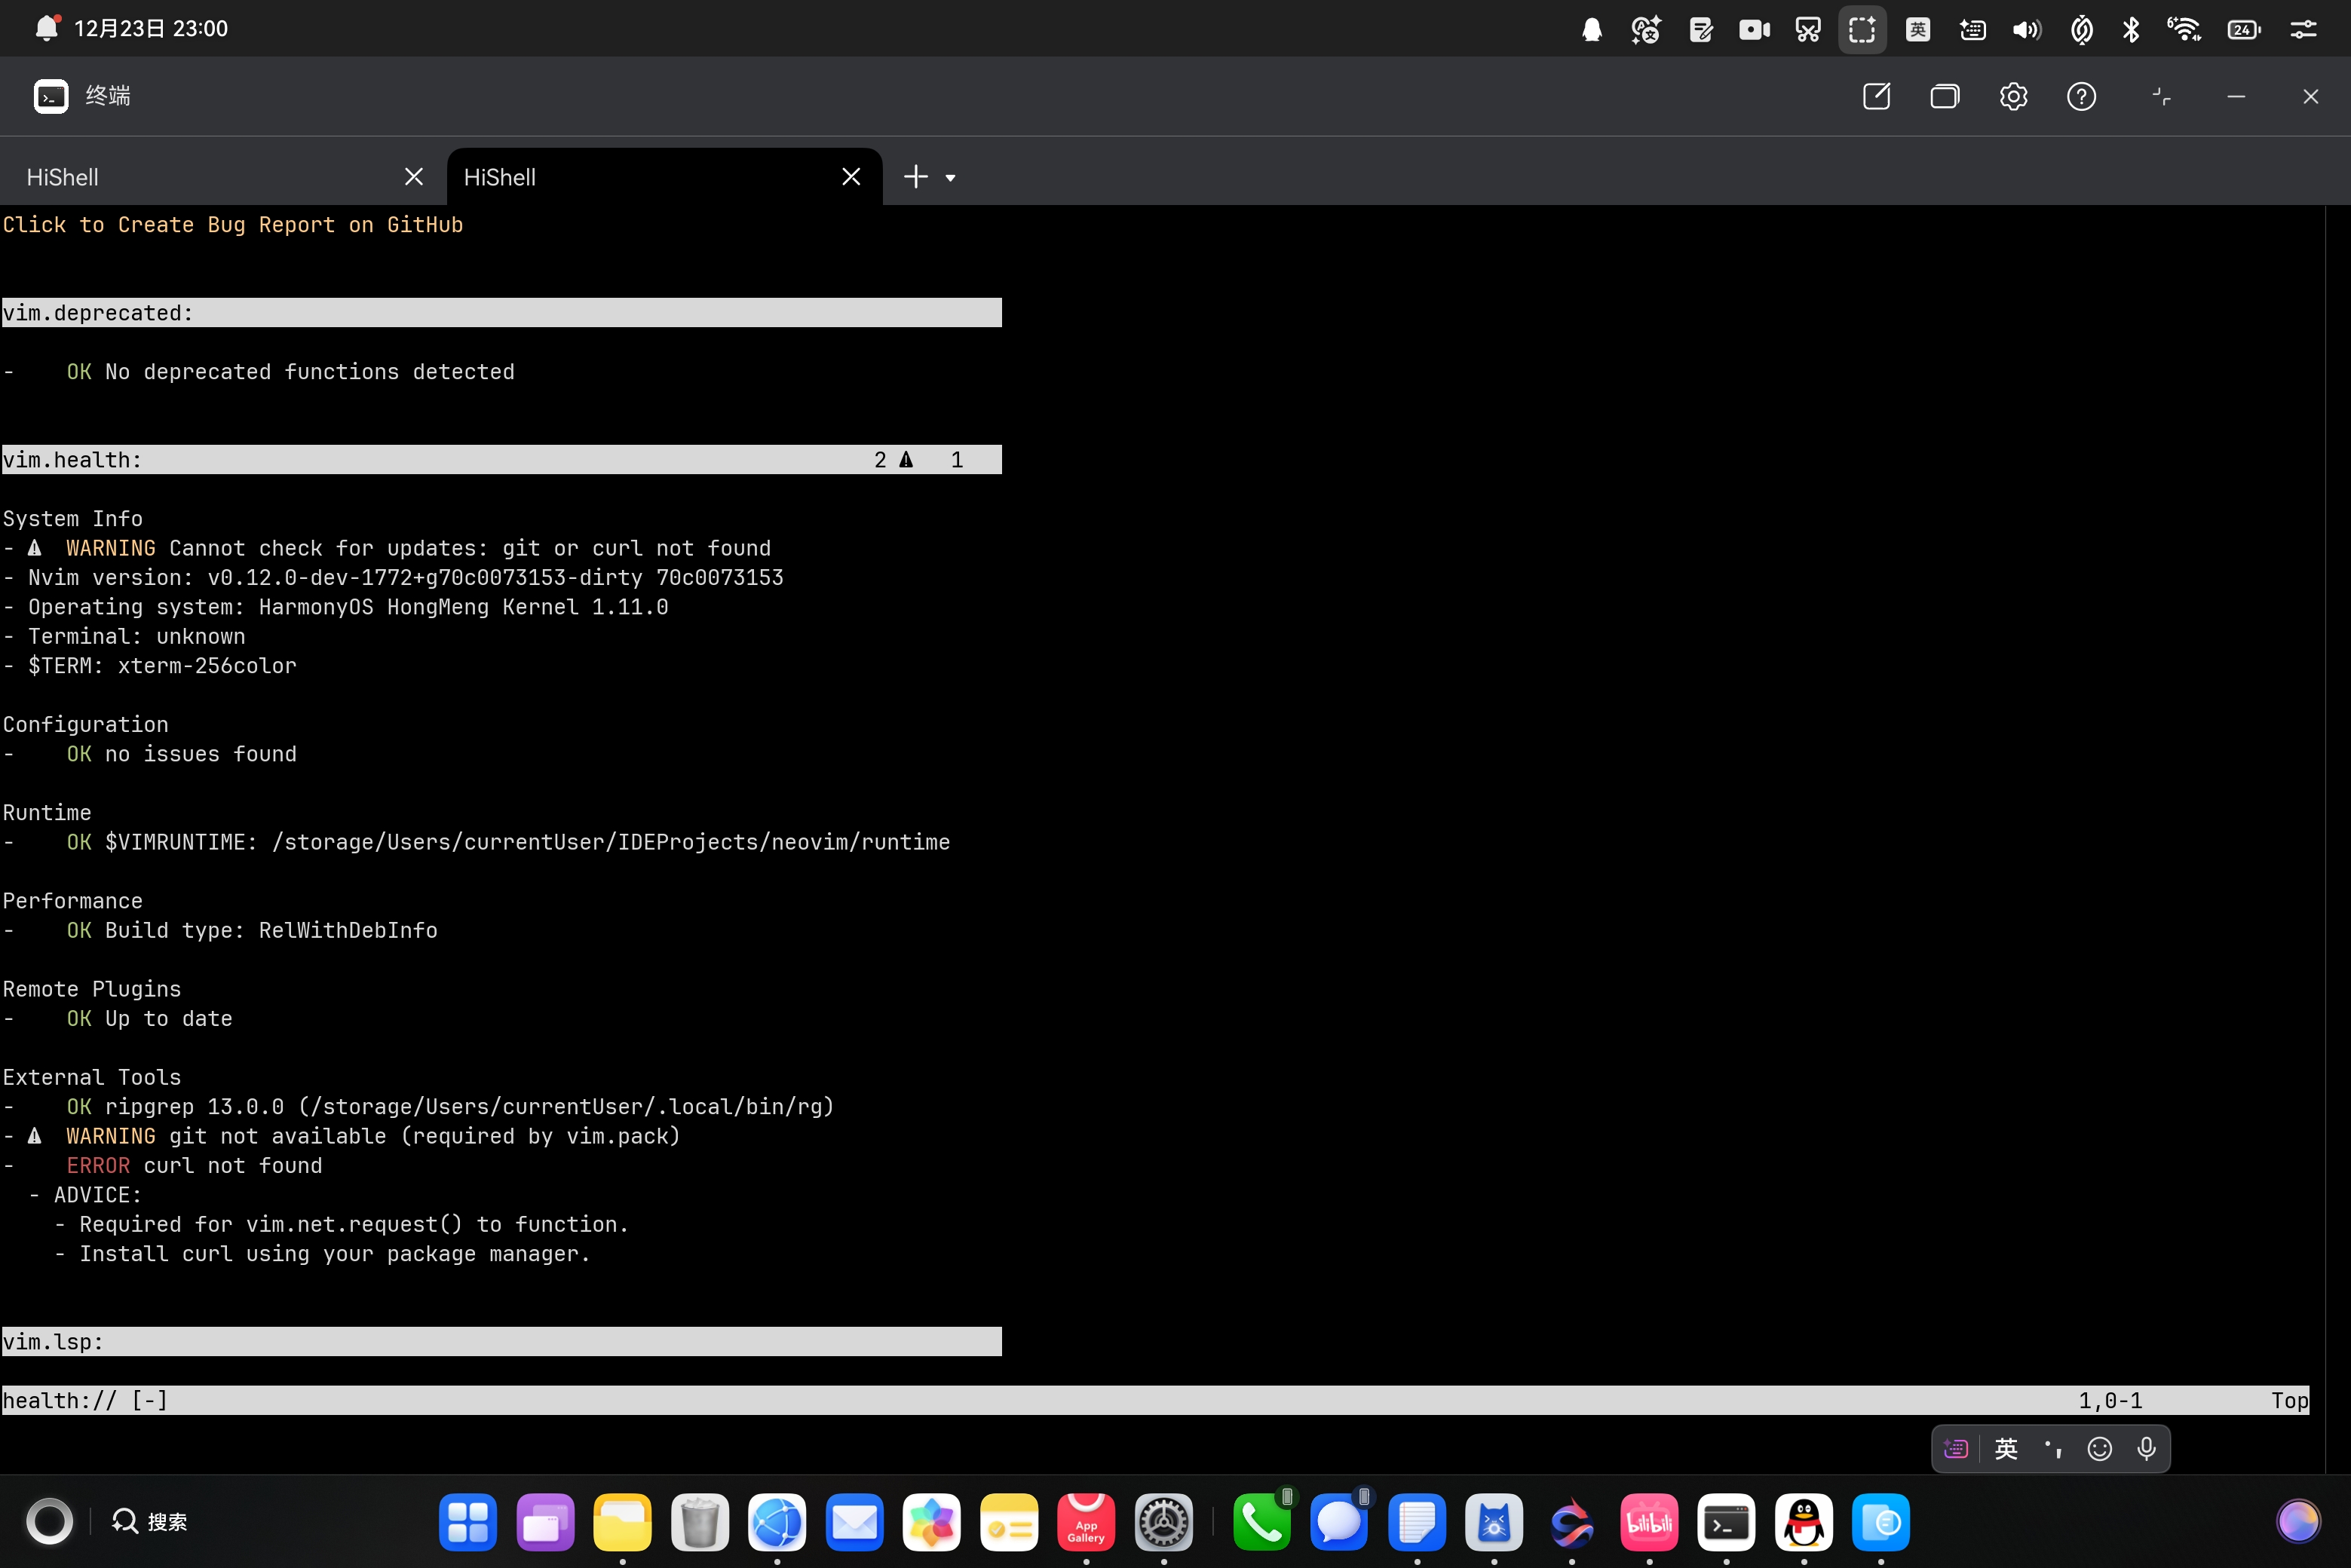Click the new window icon in the terminal header
The width and height of the screenshot is (2351, 1568).
(1876, 96)
